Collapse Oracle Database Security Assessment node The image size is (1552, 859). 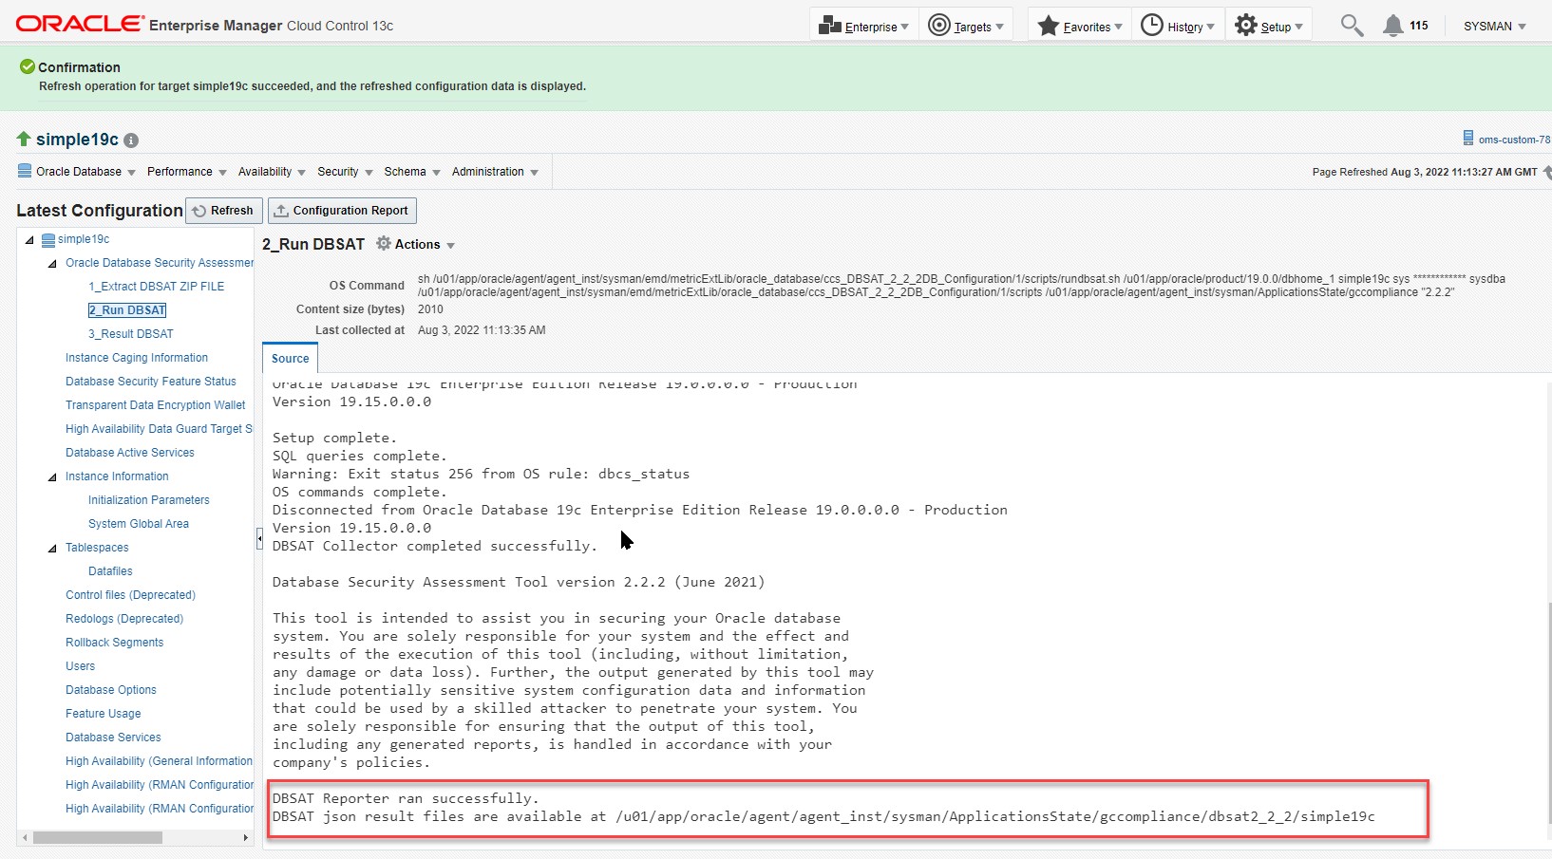(52, 264)
